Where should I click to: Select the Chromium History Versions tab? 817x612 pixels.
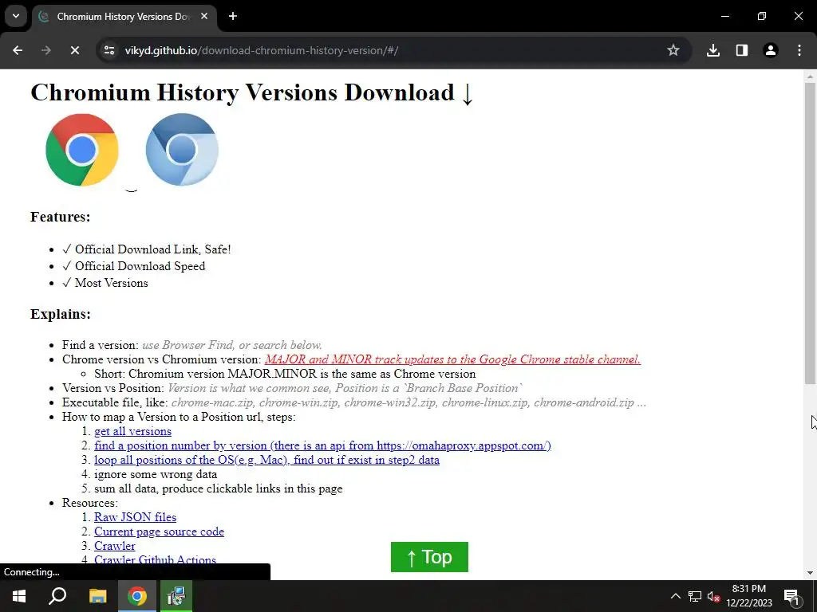[x=124, y=16]
